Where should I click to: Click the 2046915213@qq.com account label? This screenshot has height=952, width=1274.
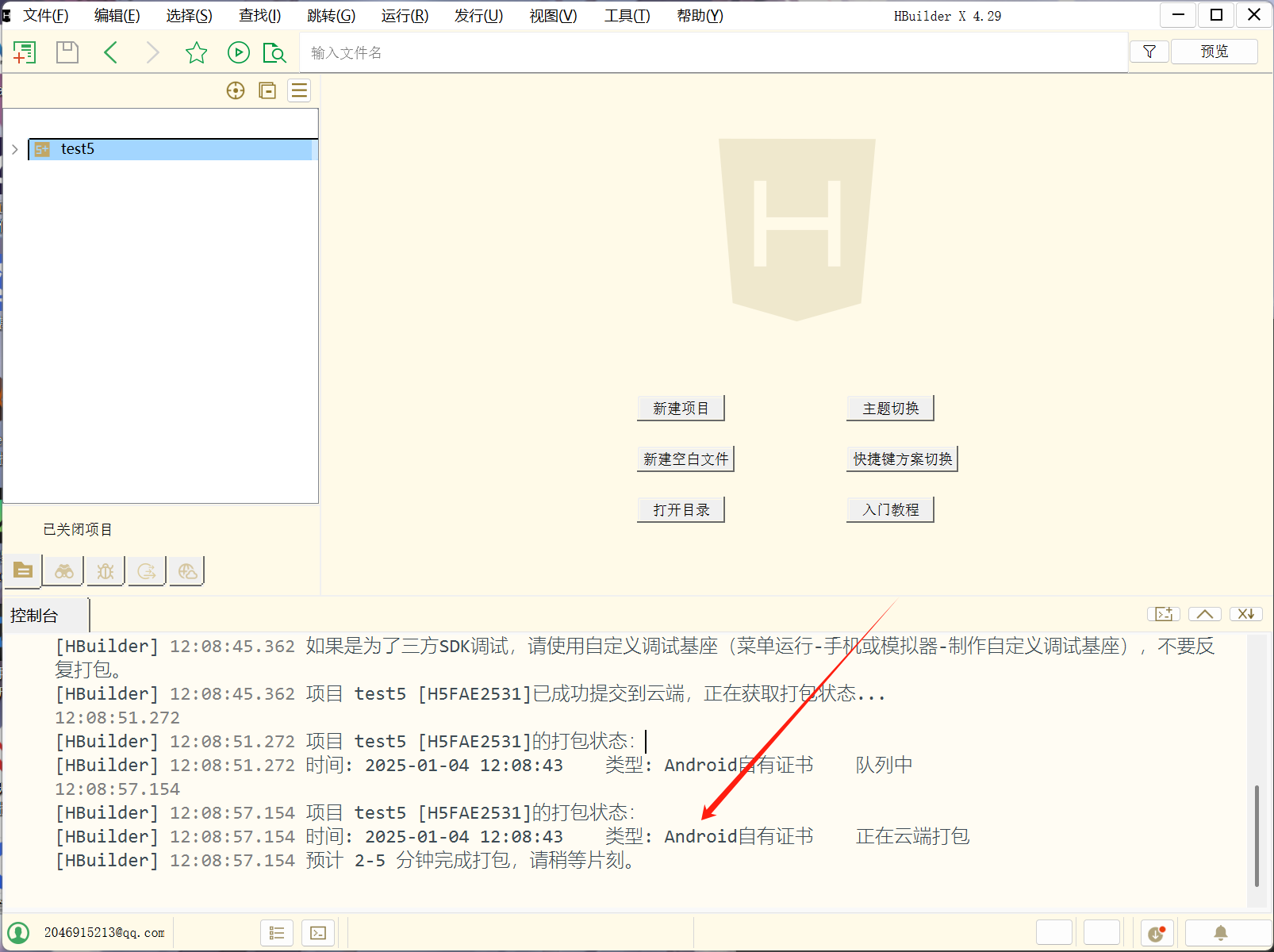[x=105, y=933]
